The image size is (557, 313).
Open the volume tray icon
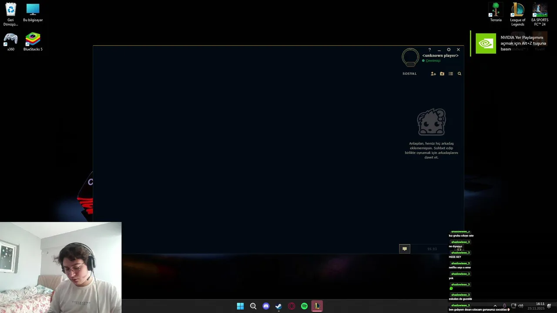tap(520, 306)
